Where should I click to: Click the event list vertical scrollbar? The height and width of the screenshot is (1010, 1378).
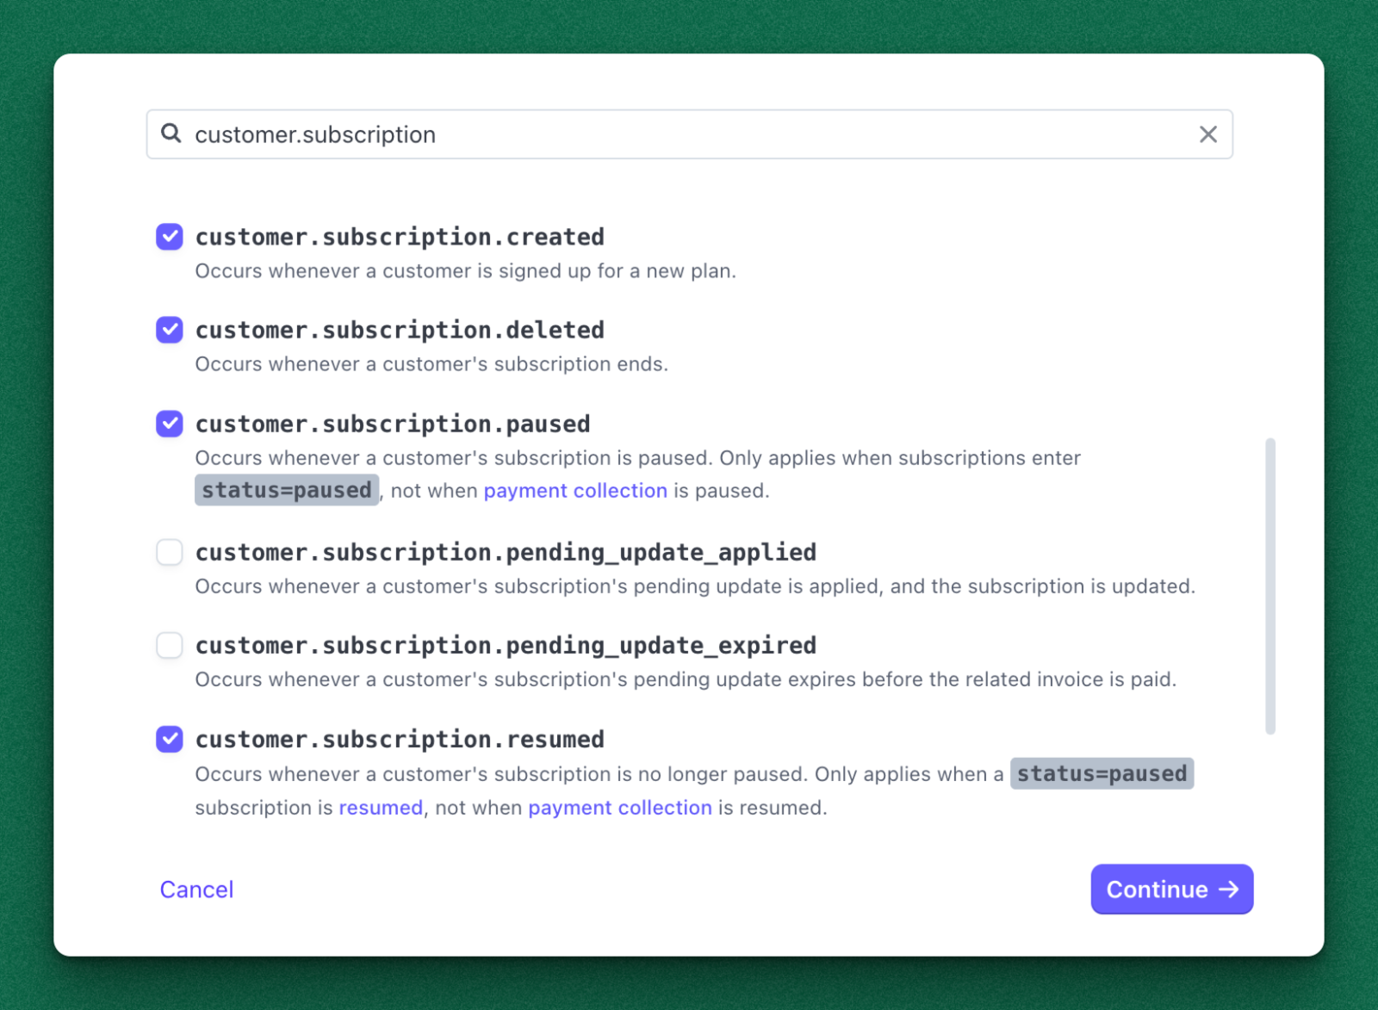click(x=1270, y=586)
